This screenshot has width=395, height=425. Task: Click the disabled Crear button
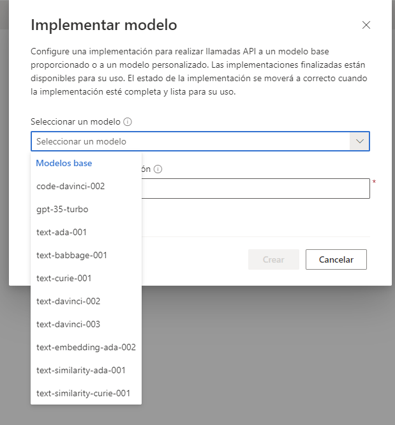[x=274, y=259]
